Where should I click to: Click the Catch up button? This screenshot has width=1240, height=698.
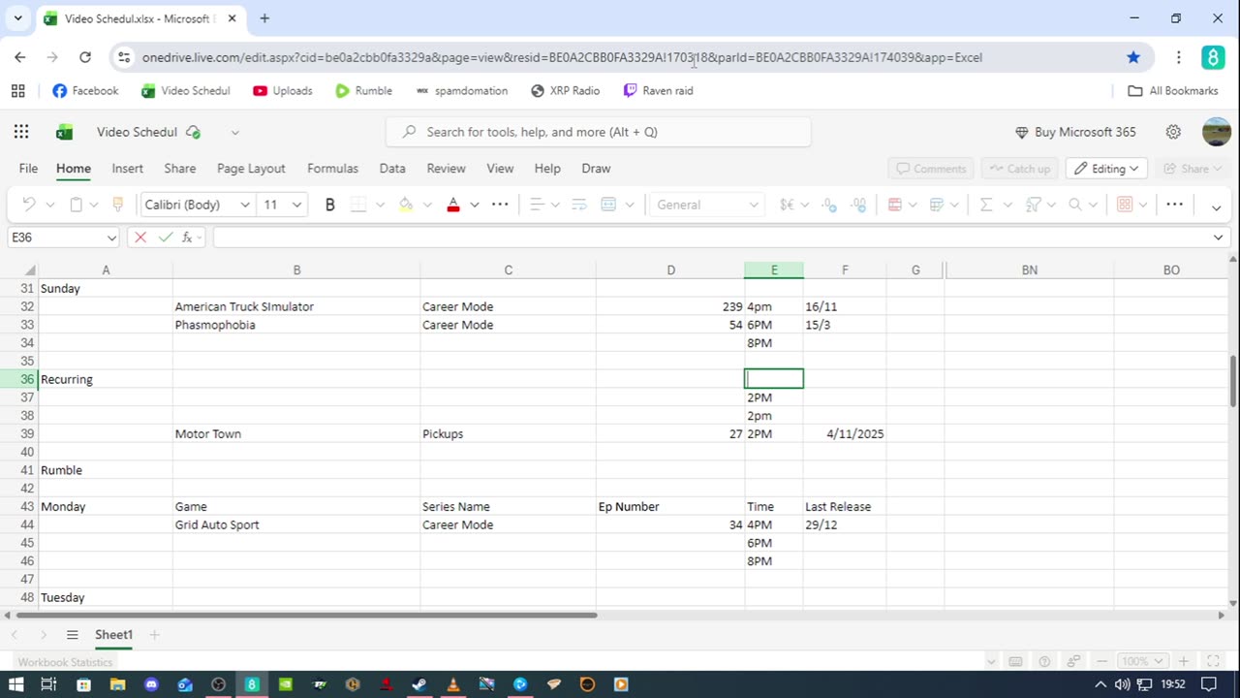pyautogui.click(x=1019, y=169)
